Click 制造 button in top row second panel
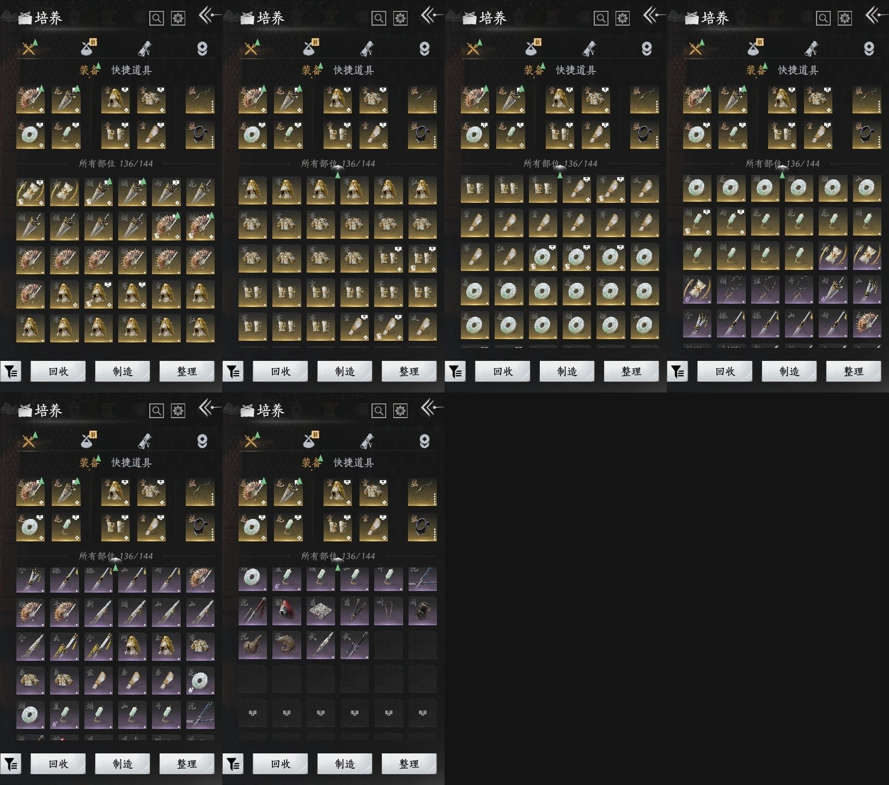Image resolution: width=889 pixels, height=785 pixels. click(345, 371)
